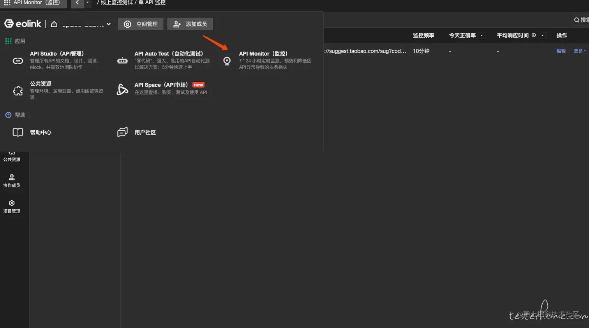Open the 今天正确率 column dropdown
589x328 pixels.
click(482, 35)
